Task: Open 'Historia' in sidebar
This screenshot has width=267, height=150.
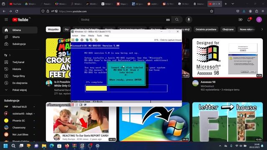Action: pos(20,69)
